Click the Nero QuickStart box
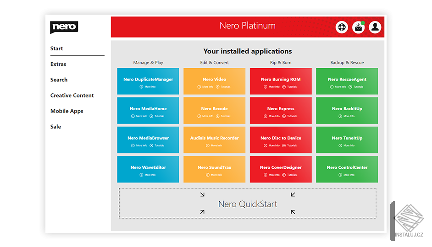The width and height of the screenshot is (432, 247). tap(247, 203)
